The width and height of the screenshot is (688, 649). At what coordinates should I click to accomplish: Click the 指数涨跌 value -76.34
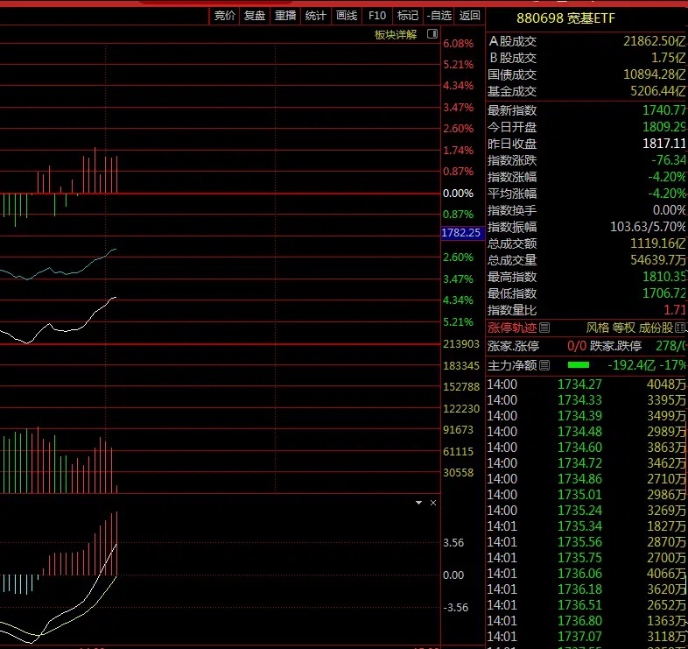pos(669,160)
